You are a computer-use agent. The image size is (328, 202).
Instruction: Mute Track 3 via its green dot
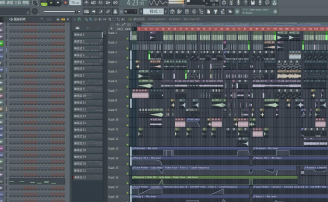[127, 58]
